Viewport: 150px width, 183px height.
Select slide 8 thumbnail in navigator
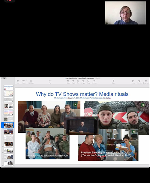pyautogui.click(x=9, y=132)
